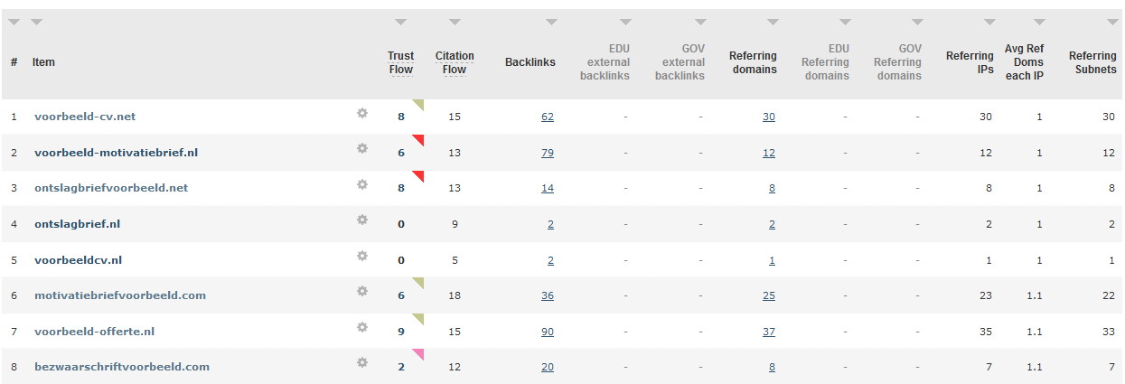Click pink topic flag on bezwaarschriftvoorbeeld.com

419,353
